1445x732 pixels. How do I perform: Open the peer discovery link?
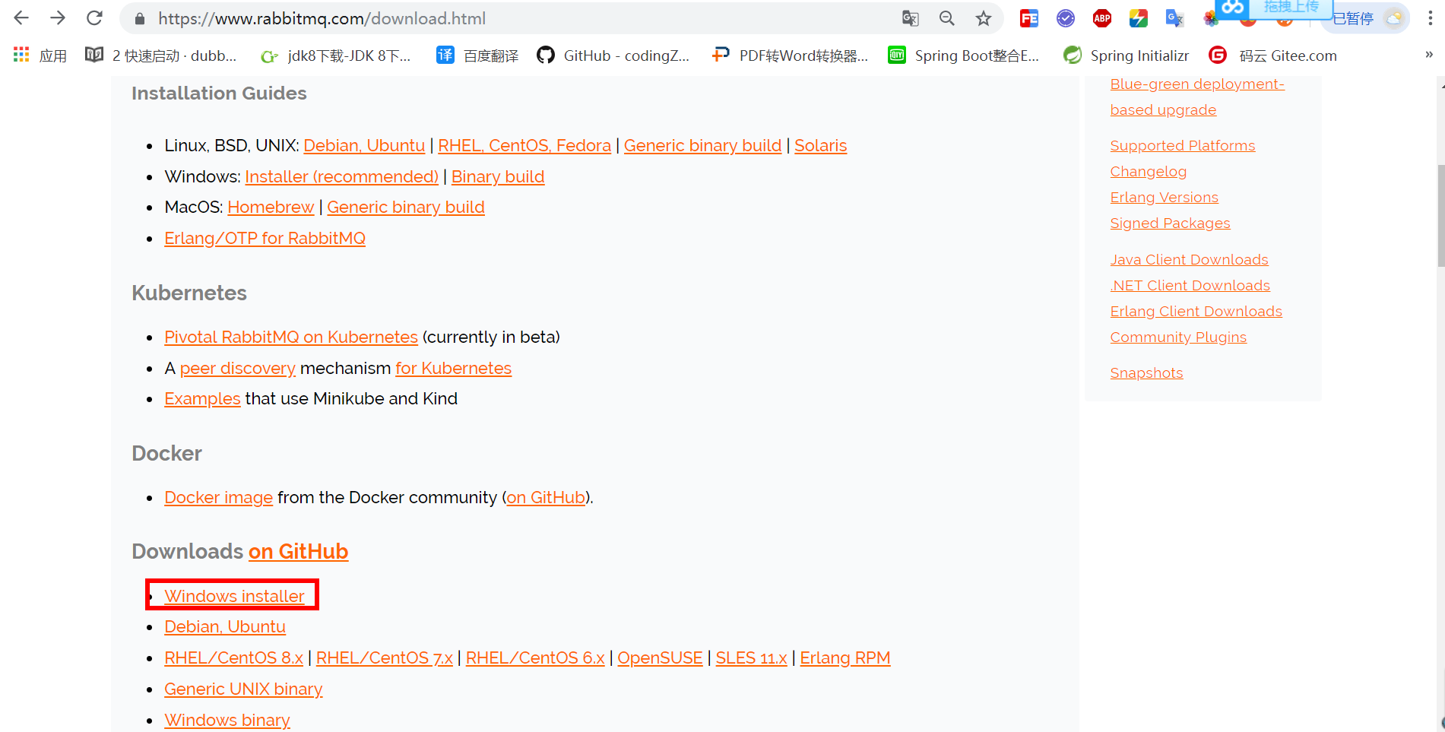click(238, 368)
